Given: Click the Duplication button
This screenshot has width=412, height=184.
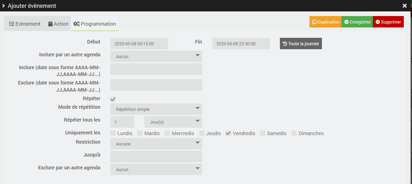Looking at the screenshot, I should (x=325, y=22).
